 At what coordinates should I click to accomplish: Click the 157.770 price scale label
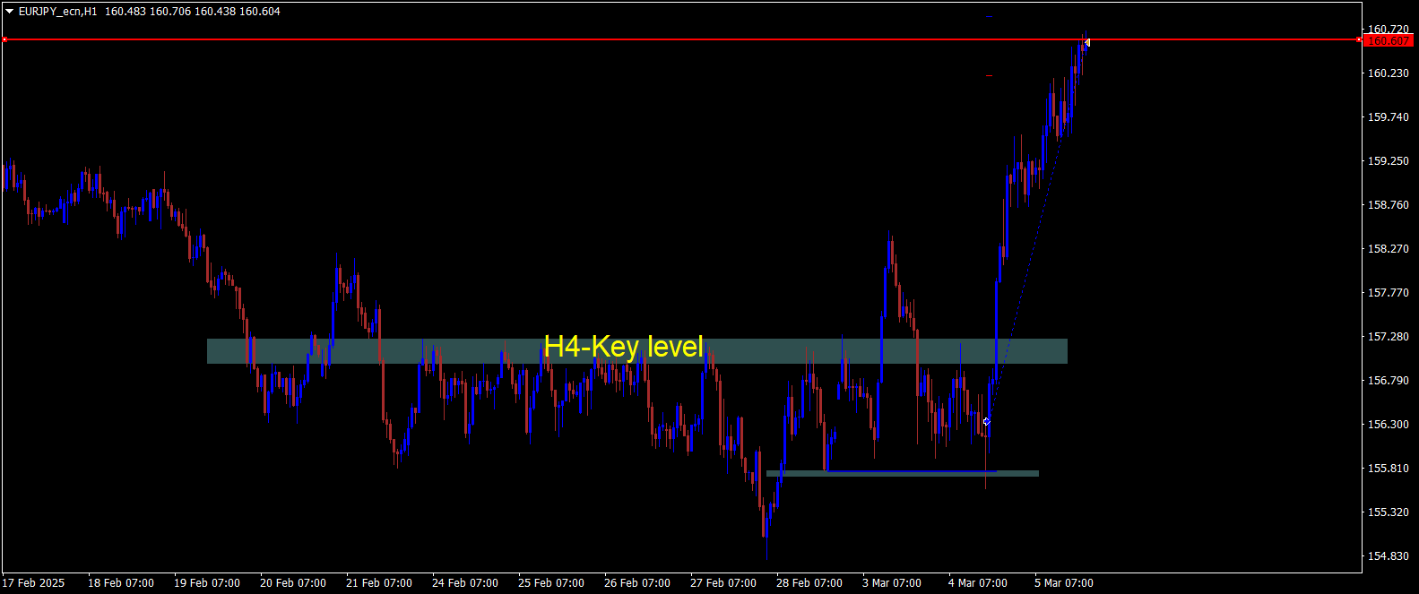pyautogui.click(x=1388, y=293)
